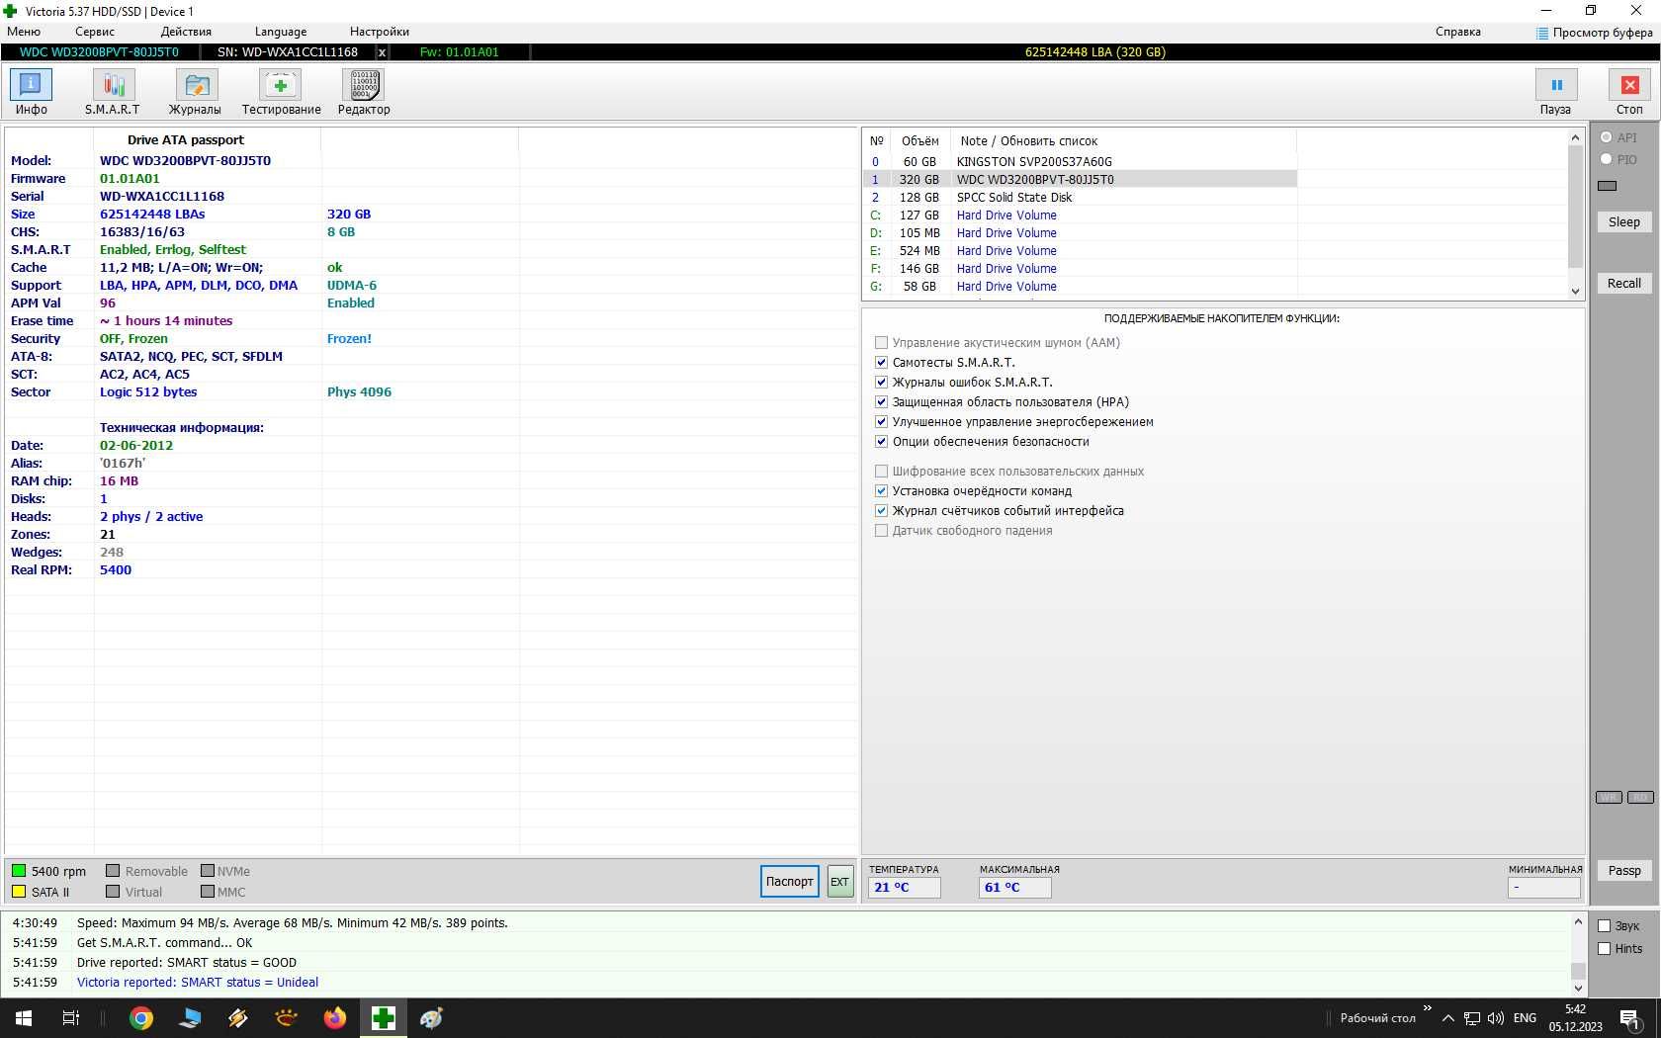This screenshot has width=1661, height=1038.
Task: Click the Recall button
Action: [1624, 284]
